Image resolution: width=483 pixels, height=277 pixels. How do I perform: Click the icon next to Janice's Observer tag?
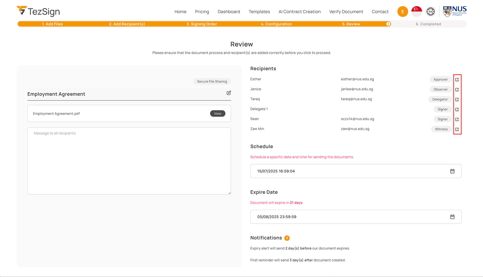point(457,89)
